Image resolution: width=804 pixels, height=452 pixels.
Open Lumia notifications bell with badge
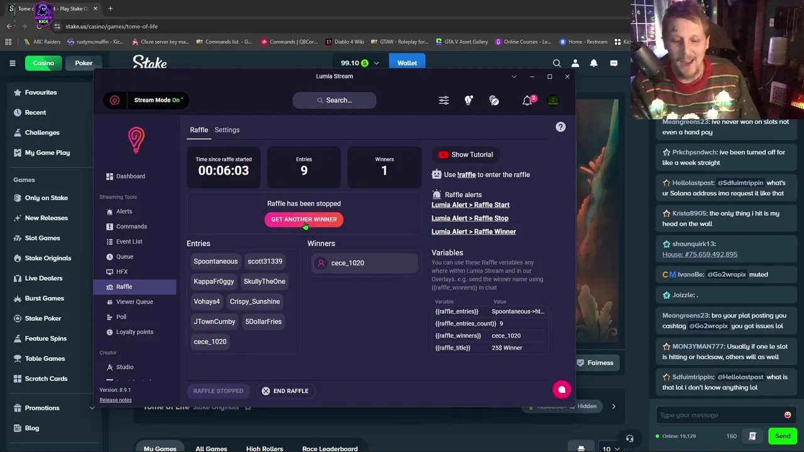coord(528,100)
